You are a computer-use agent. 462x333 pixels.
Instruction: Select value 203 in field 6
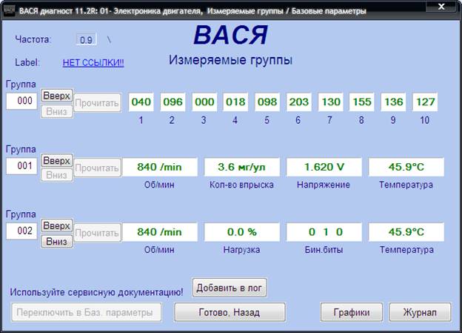point(298,102)
